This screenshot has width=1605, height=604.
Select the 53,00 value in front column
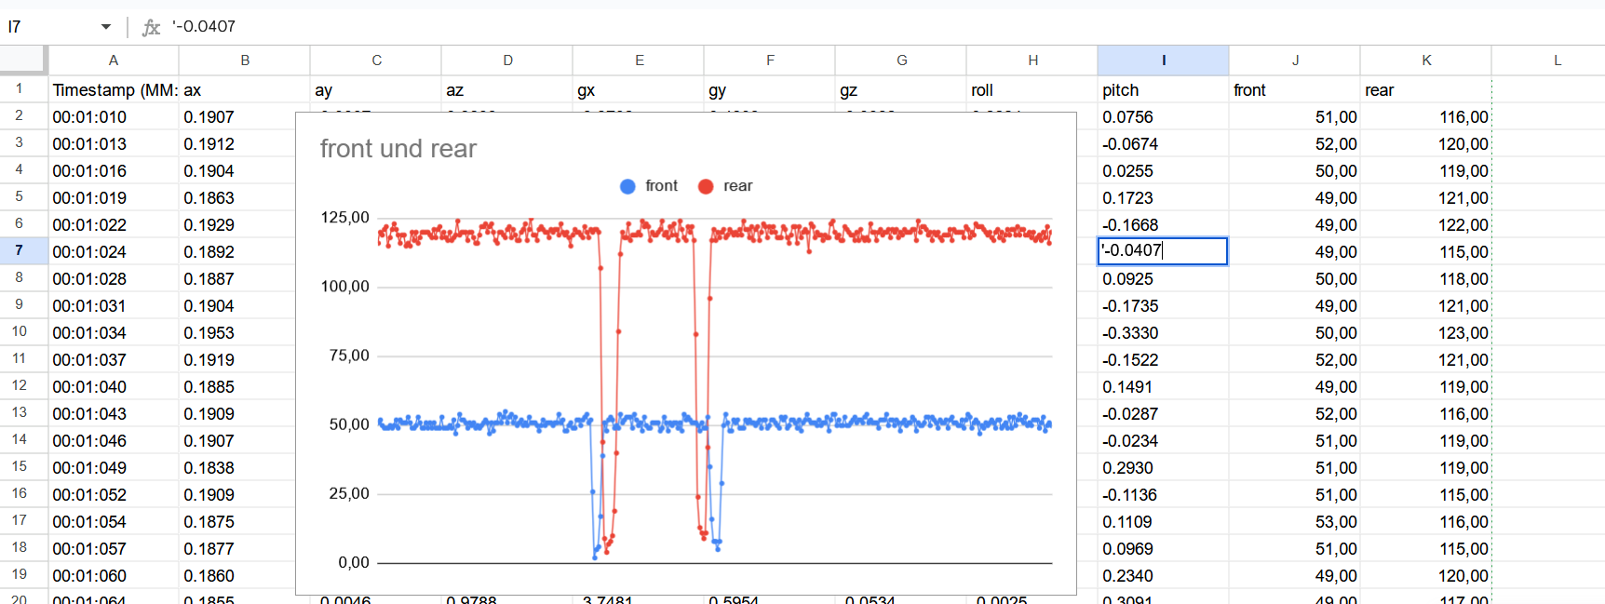pos(1294,522)
